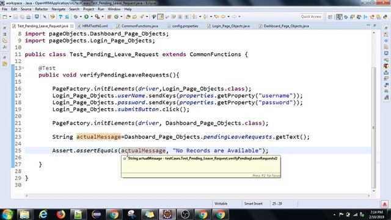
Task: Click the New Java Package icon
Action: coord(109,16)
